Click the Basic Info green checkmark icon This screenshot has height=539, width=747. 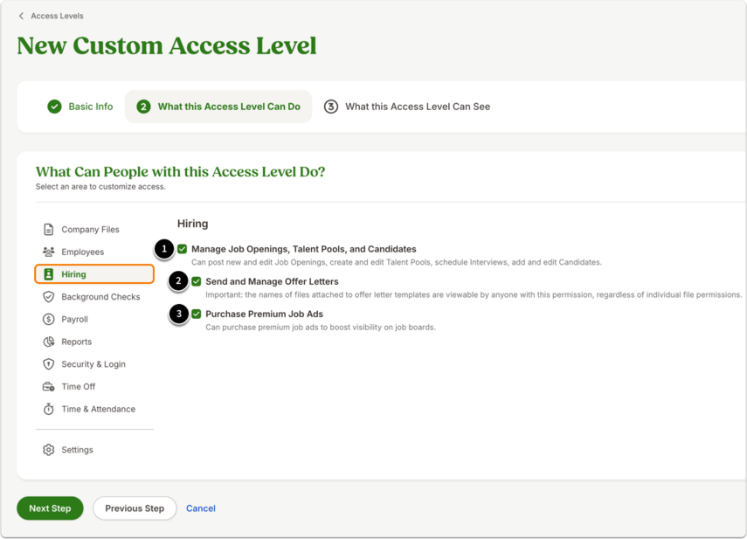point(54,107)
